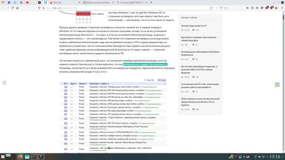Open Firefox from the taskbar
Image resolution: width=285 pixels, height=160 pixels.
pyautogui.click(x=20, y=156)
